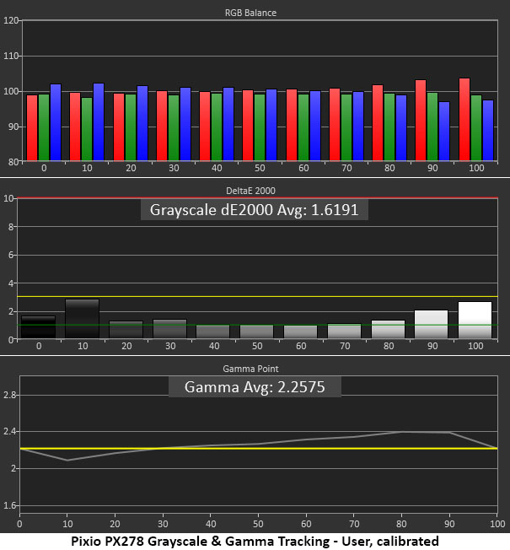
Task: Click the 8 y-axis label in DeltaE chart
Action: tap(11, 227)
